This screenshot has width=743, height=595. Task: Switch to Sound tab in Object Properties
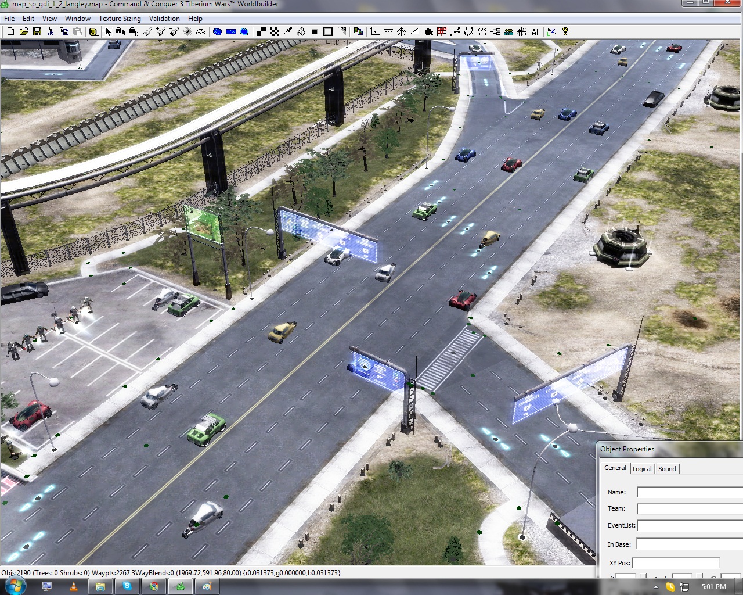point(667,469)
